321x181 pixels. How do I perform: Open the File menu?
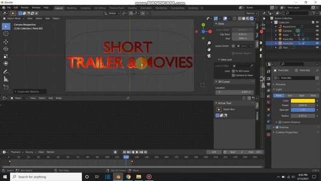click(9, 8)
